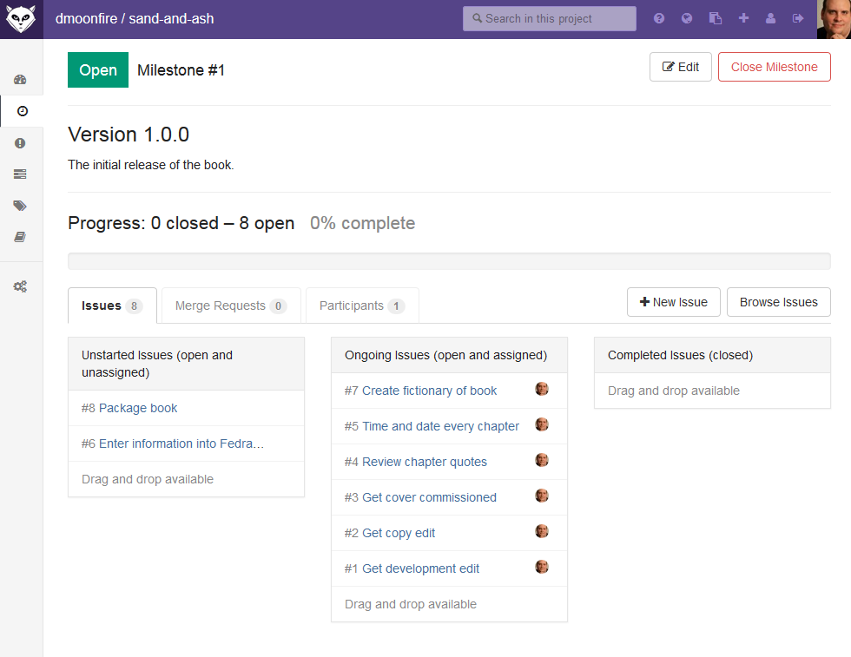Open the labels tag icon in sidebar
Image resolution: width=851 pixels, height=657 pixels.
click(x=20, y=206)
